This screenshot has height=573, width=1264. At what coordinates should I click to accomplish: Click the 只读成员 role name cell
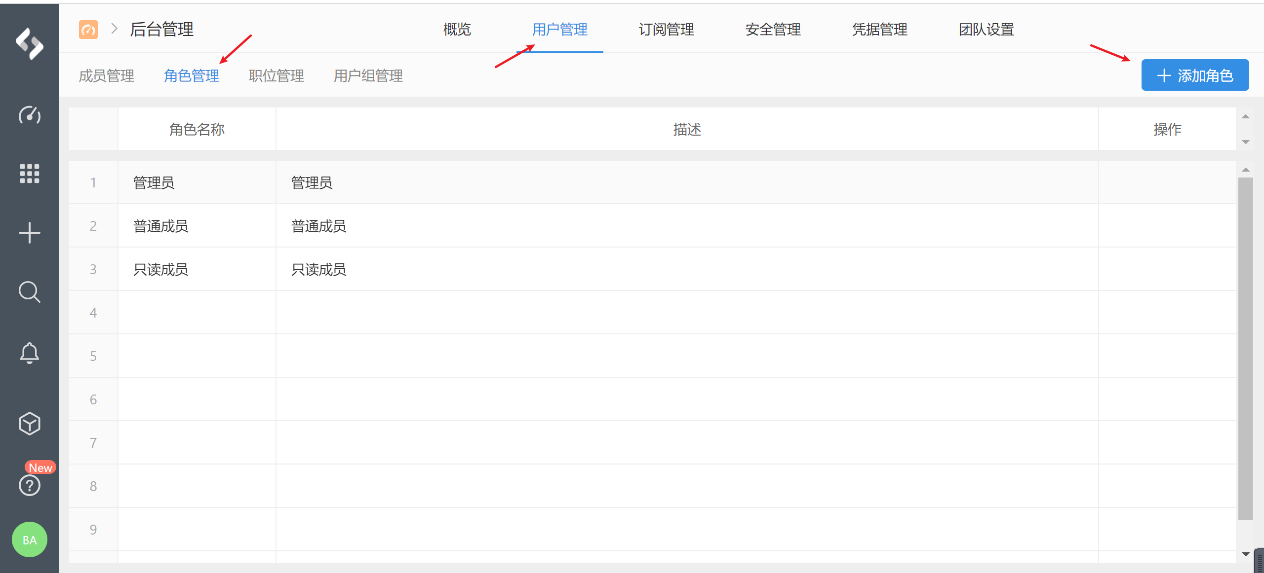(x=161, y=270)
